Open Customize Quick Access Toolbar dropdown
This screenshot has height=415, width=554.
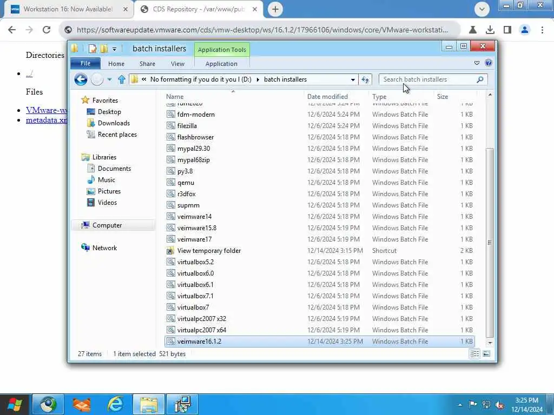pyautogui.click(x=115, y=49)
